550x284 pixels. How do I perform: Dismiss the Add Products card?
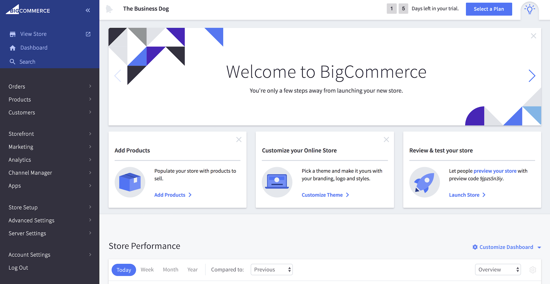[239, 140]
